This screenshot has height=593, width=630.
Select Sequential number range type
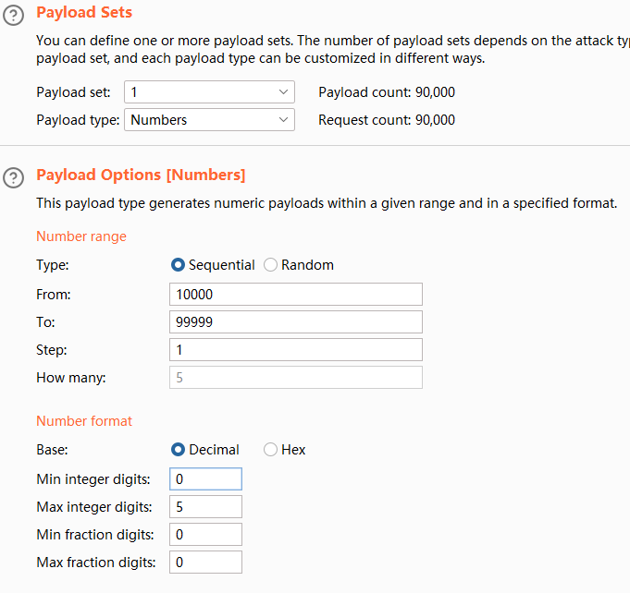coord(179,265)
